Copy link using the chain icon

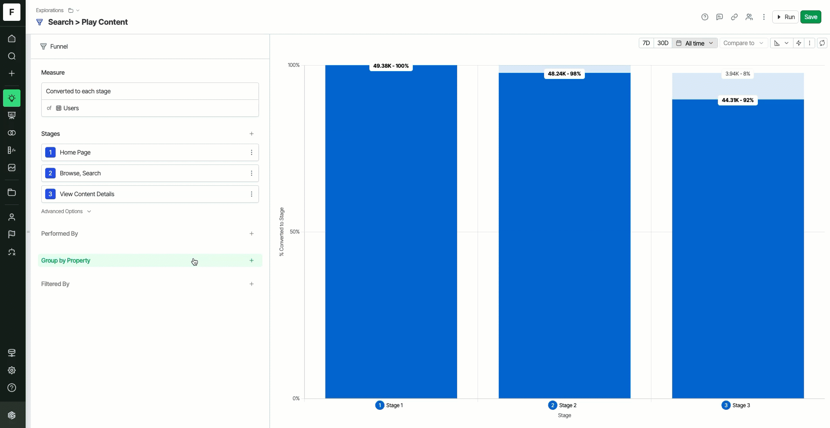[734, 17]
